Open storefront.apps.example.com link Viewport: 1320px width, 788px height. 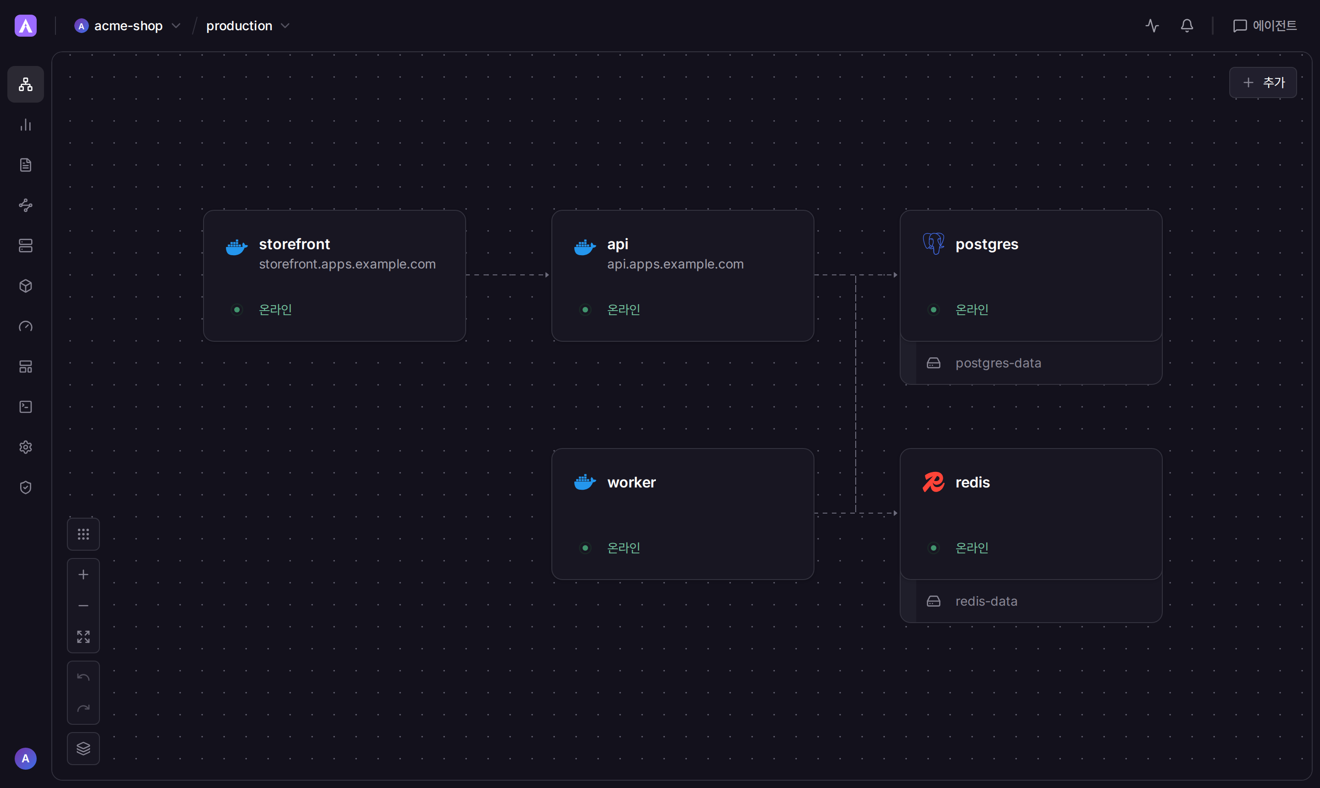pos(347,264)
